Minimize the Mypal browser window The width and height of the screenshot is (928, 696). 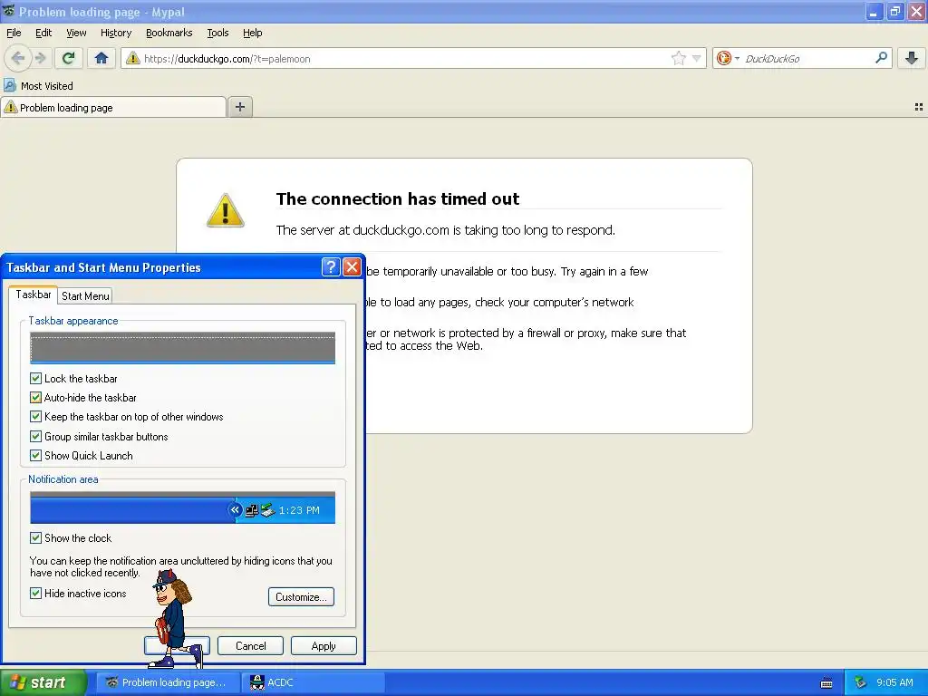coord(874,12)
